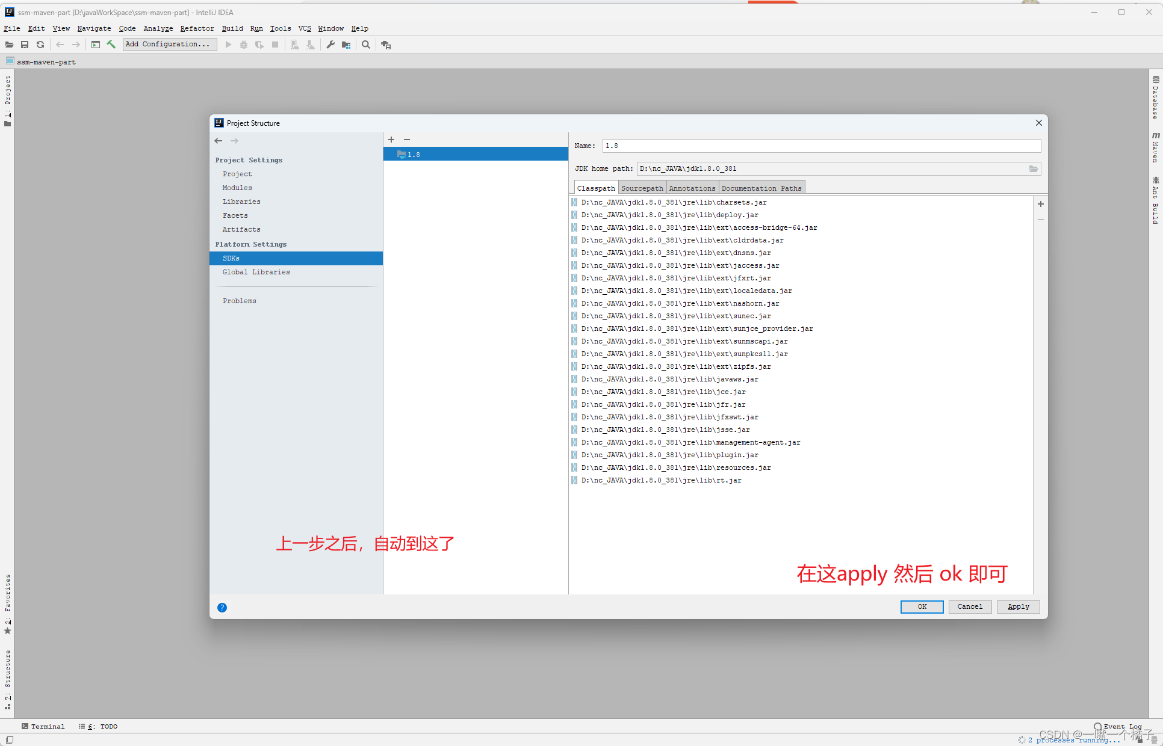The width and height of the screenshot is (1163, 746).
Task: Switch to the Annotations tab
Action: point(692,188)
